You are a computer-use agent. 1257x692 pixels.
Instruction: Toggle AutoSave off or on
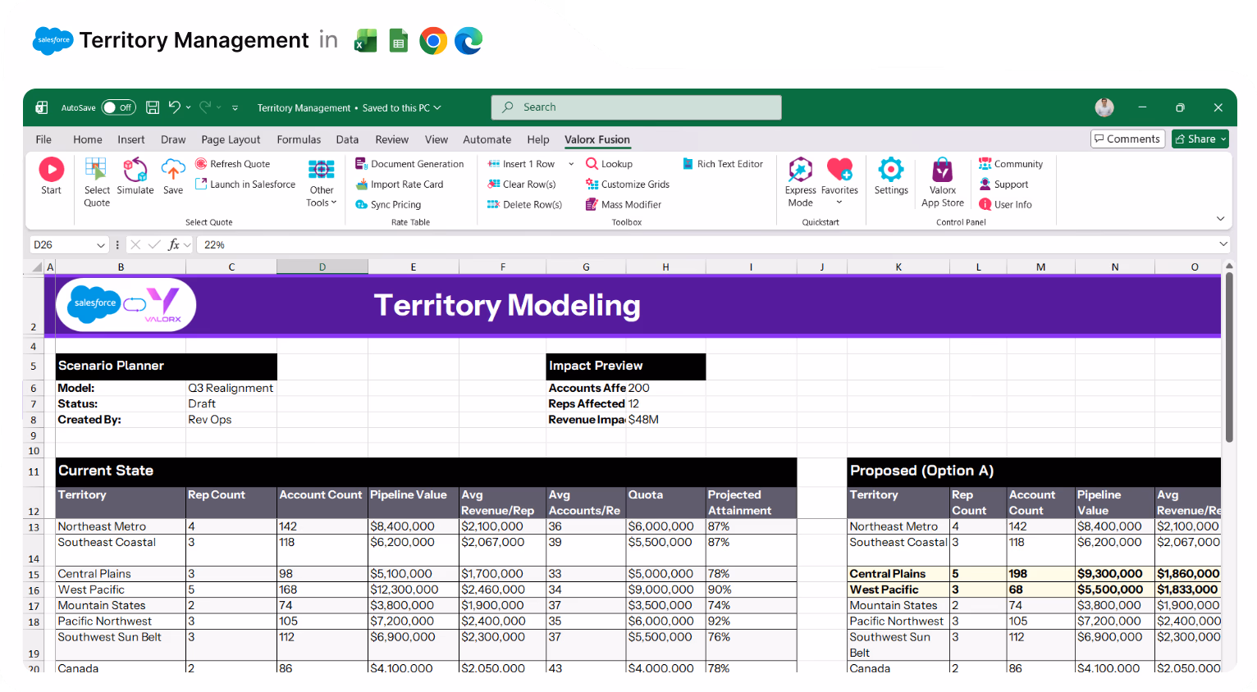point(118,107)
